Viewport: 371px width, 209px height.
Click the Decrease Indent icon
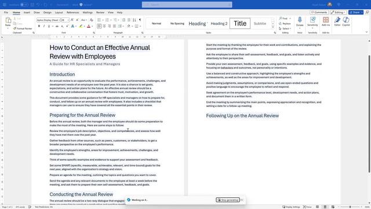pyautogui.click(x=123, y=20)
